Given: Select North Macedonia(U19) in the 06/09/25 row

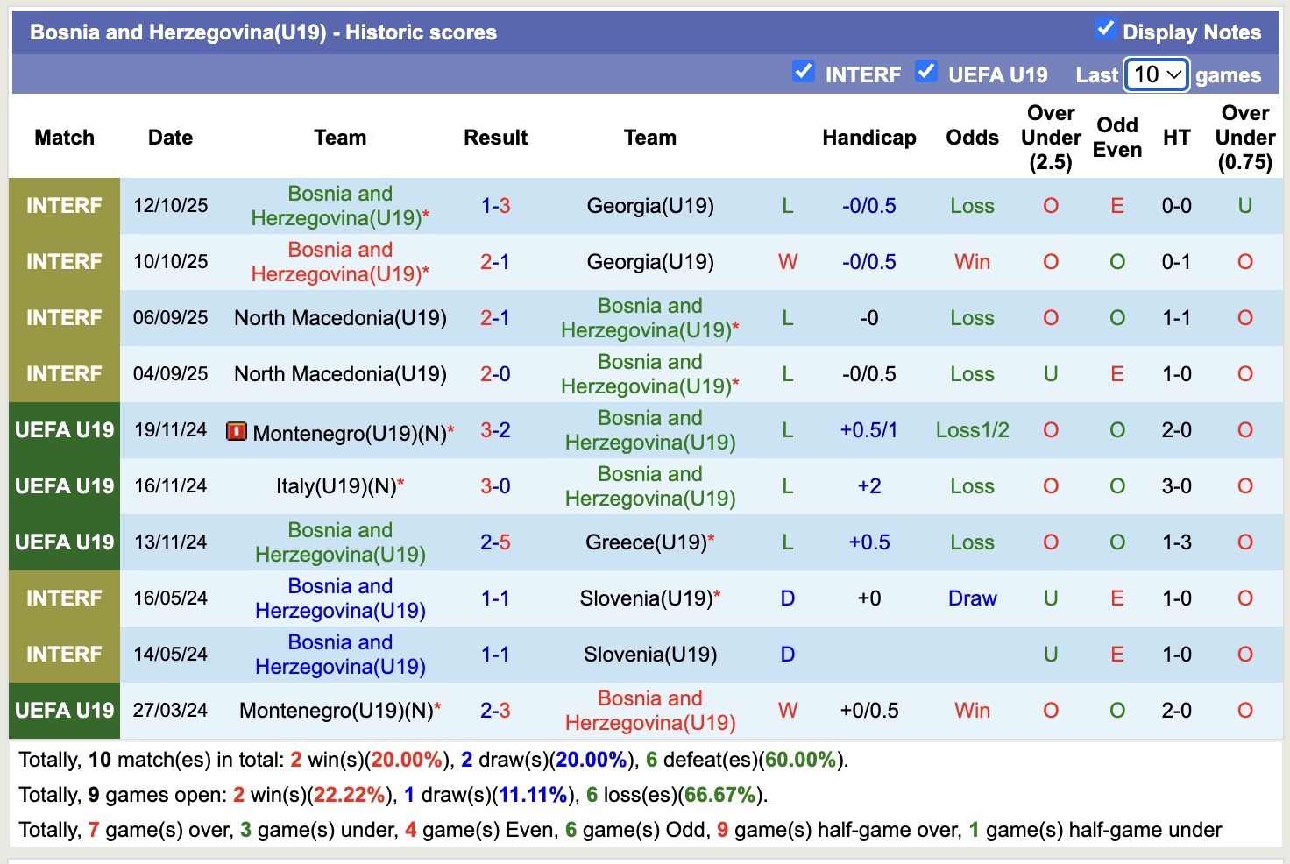Looking at the screenshot, I should [340, 318].
